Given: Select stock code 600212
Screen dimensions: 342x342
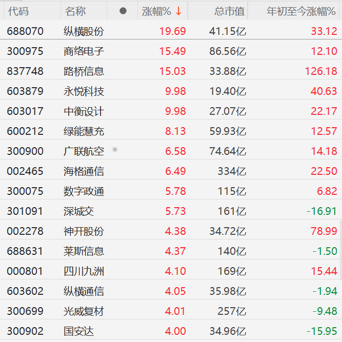Looking at the screenshot, I should pos(25,131).
